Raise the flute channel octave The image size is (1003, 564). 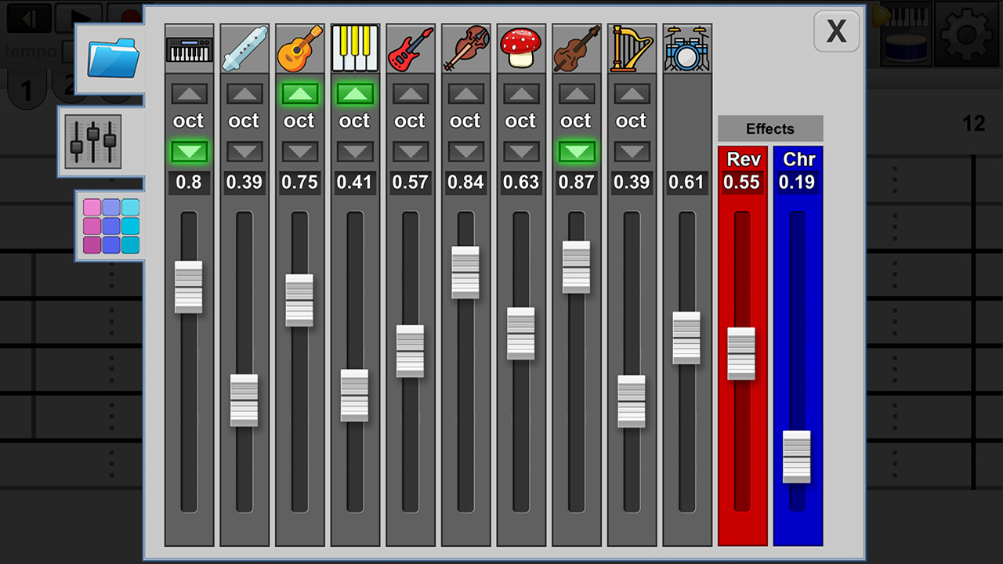[x=244, y=93]
